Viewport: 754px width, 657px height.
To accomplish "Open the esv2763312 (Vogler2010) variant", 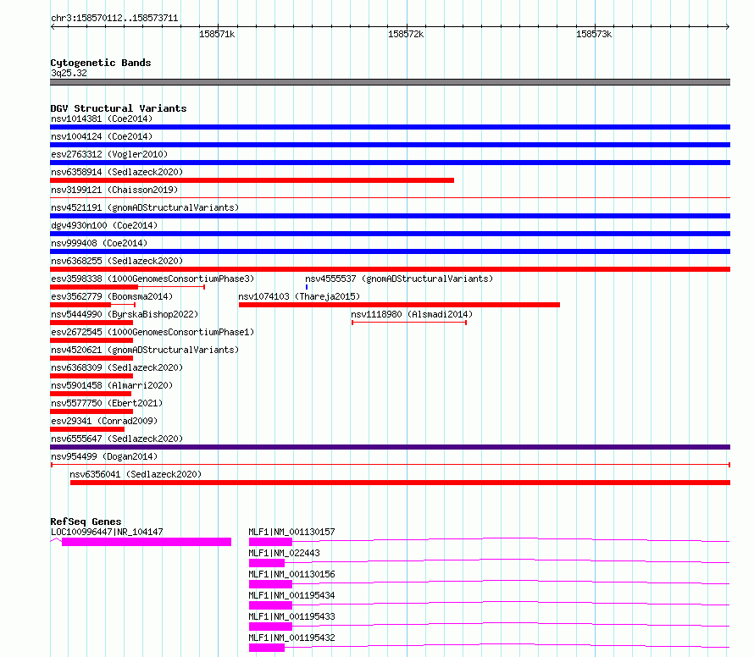I will (x=109, y=154).
